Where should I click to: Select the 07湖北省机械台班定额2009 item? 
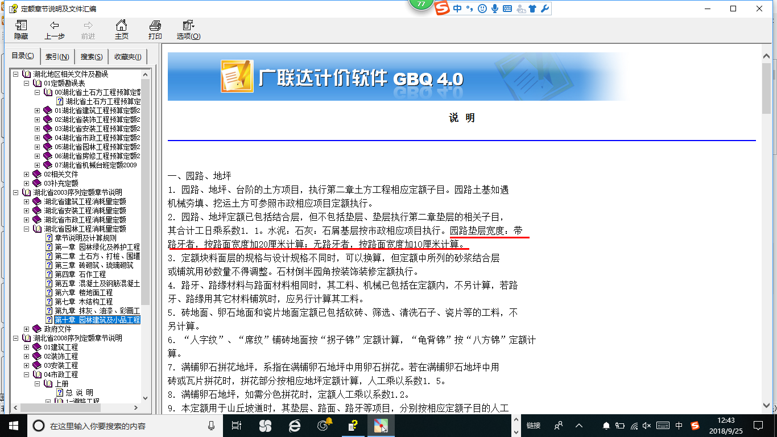96,165
